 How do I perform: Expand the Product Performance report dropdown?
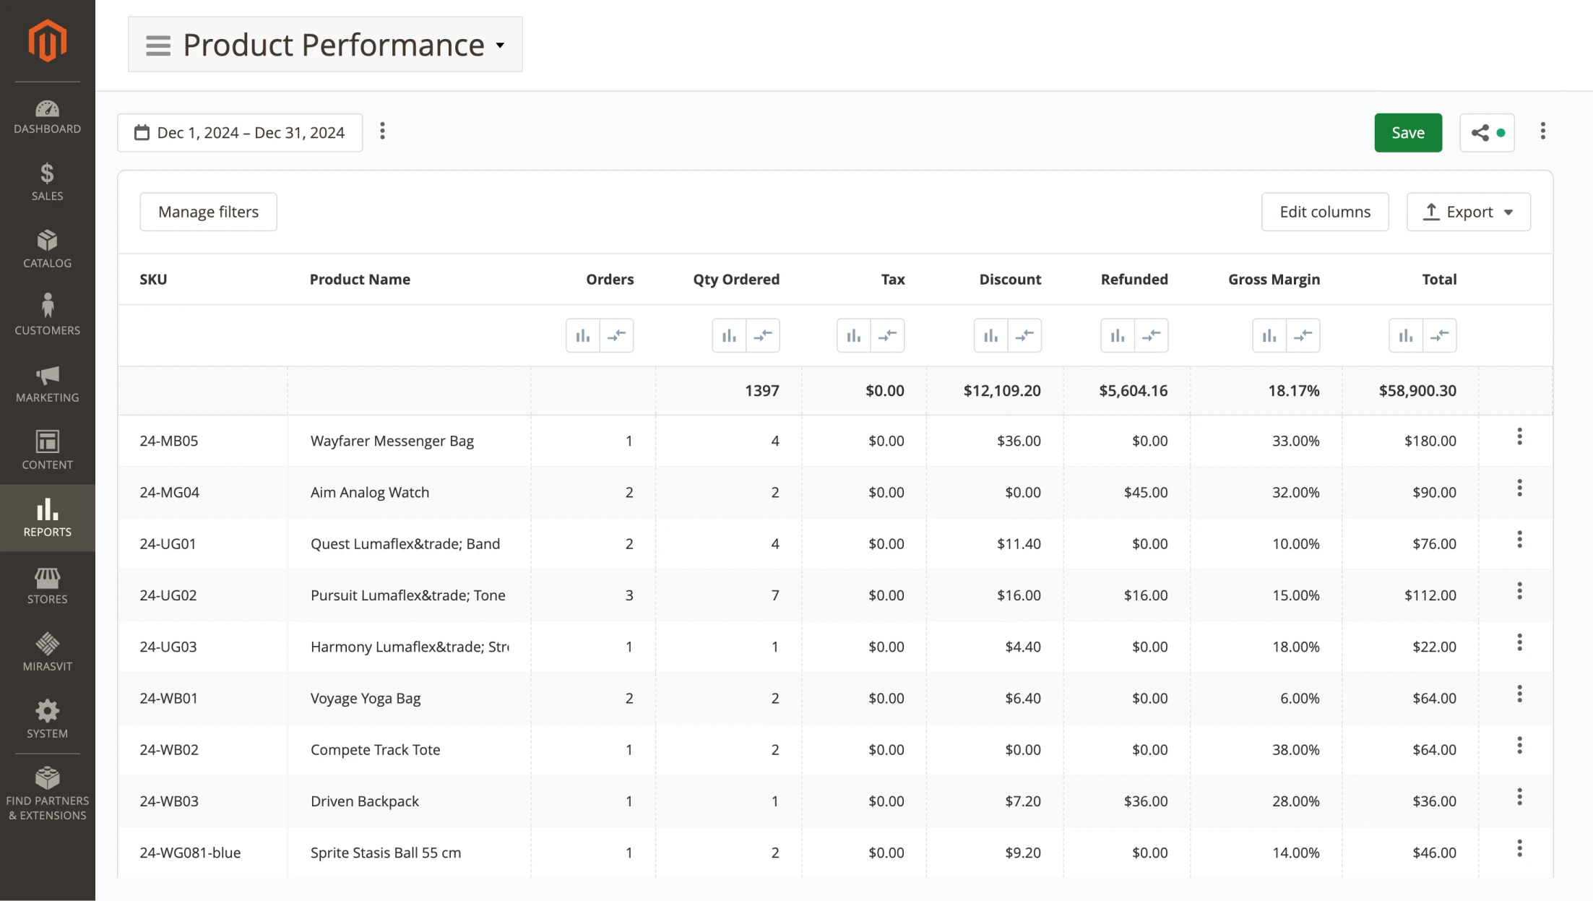click(x=499, y=45)
